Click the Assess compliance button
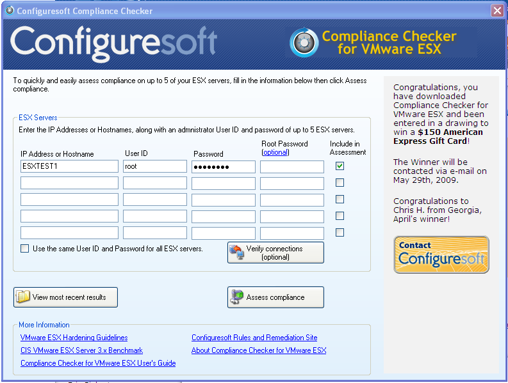The height and width of the screenshot is (383, 508). (275, 297)
